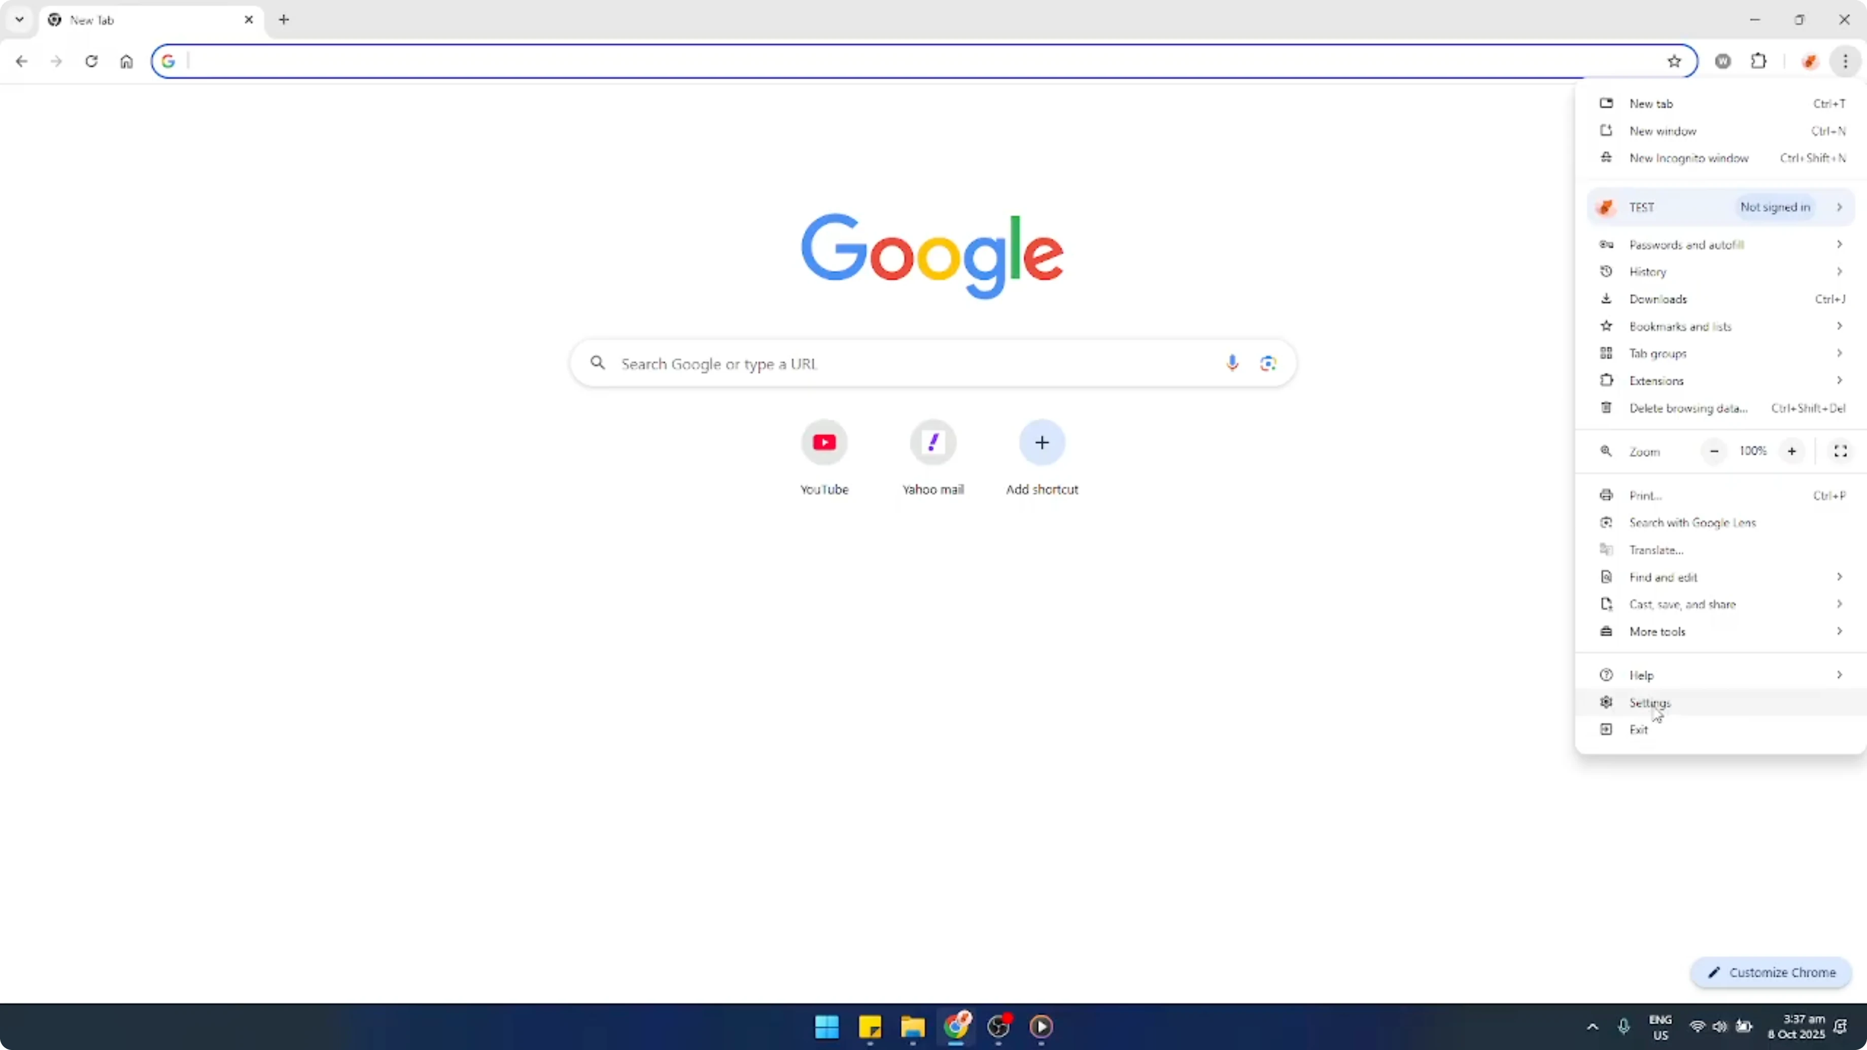The image size is (1867, 1050).
Task: Expand the TEST profile submenu
Action: pyautogui.click(x=1721, y=207)
